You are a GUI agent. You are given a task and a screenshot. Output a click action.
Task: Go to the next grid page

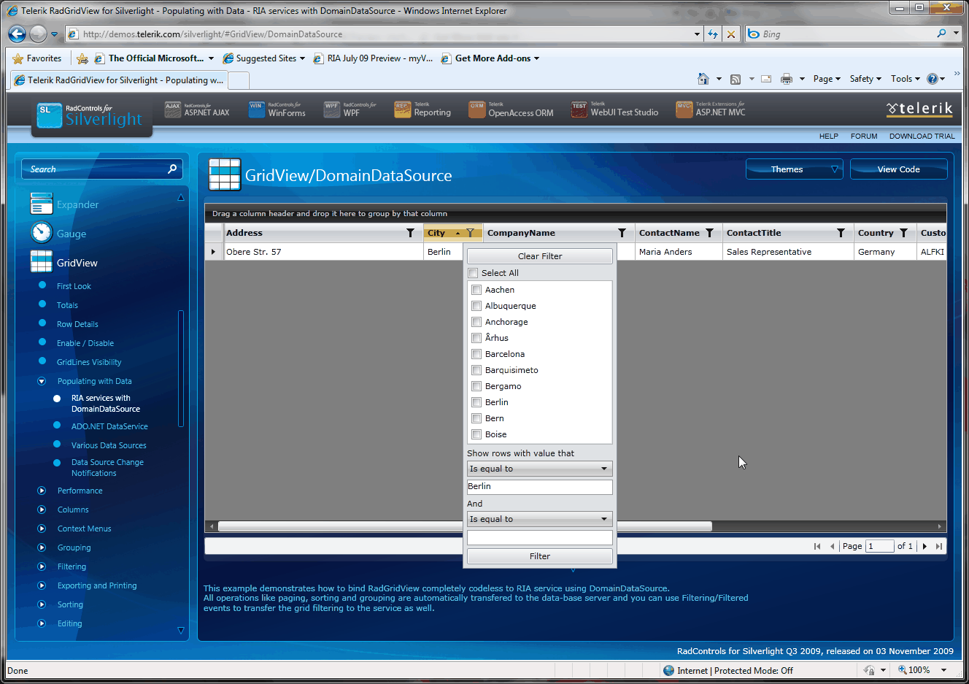click(924, 546)
